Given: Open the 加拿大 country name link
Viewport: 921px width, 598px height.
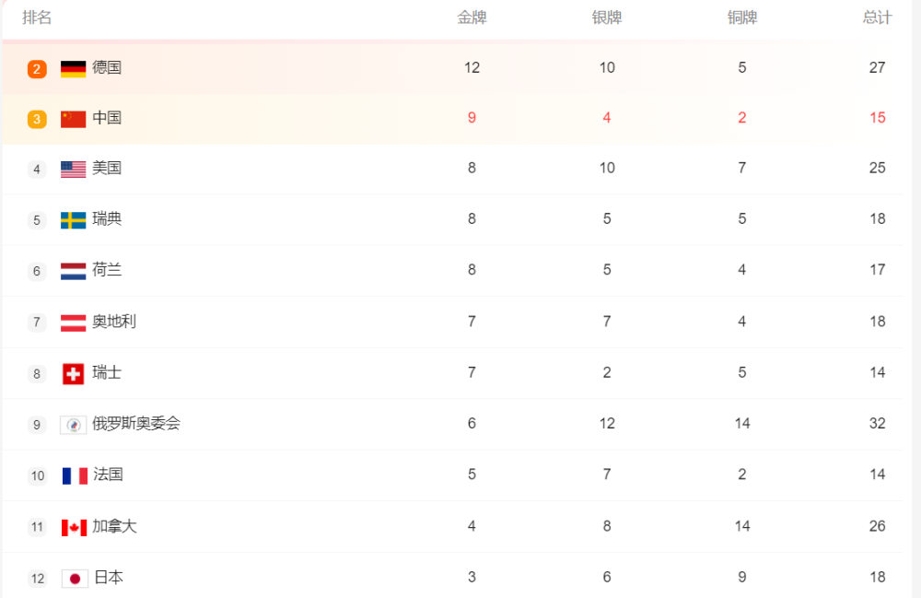Looking at the screenshot, I should 114,526.
